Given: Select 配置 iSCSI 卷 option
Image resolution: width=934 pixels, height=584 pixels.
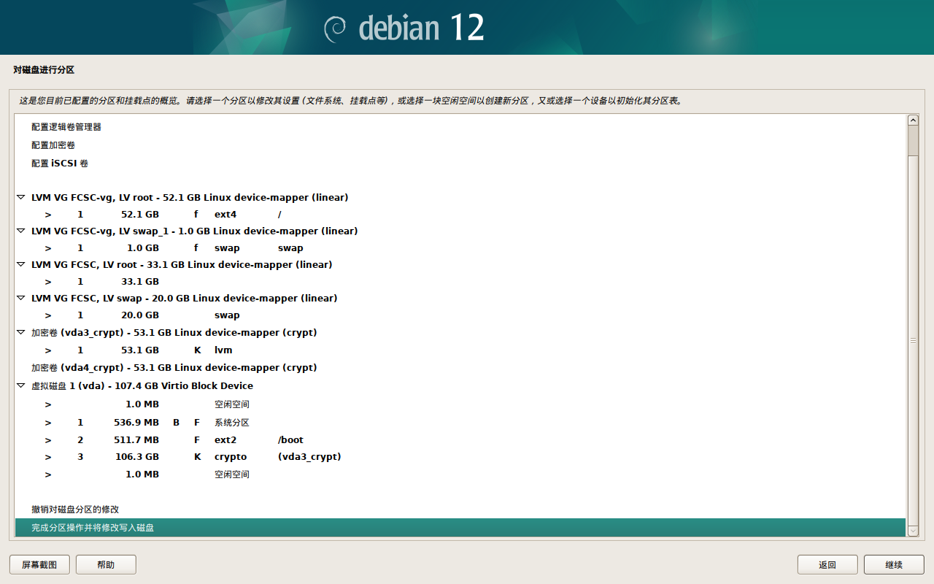Looking at the screenshot, I should 460,164.
